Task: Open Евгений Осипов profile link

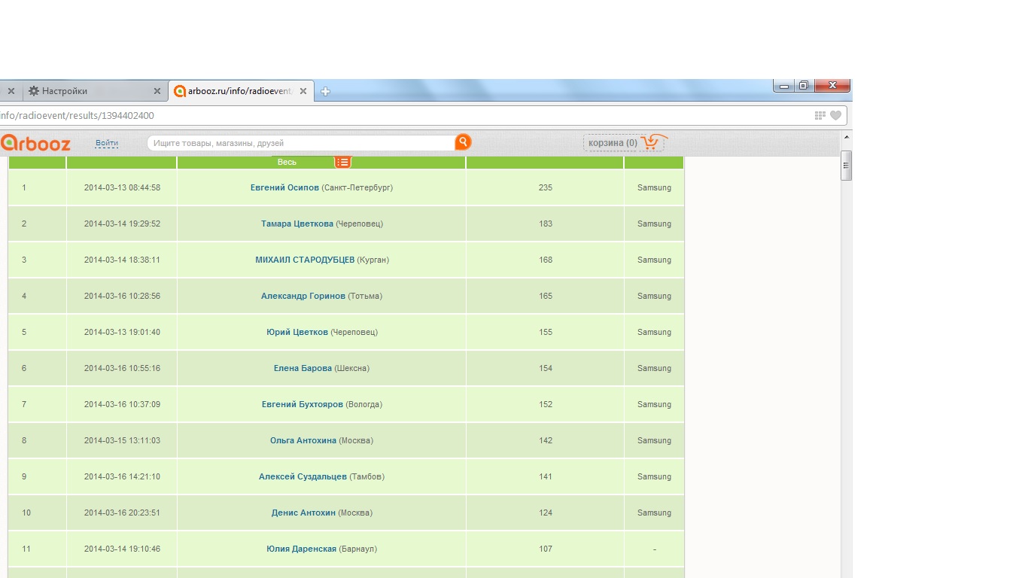Action: tap(284, 187)
